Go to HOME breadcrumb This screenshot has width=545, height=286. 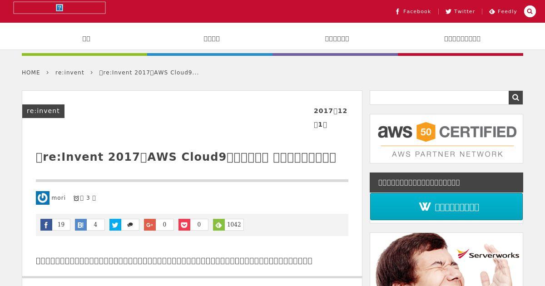coord(31,73)
